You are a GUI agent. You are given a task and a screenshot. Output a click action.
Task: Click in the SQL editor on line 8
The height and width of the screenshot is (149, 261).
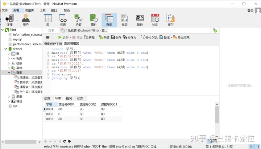point(61,75)
